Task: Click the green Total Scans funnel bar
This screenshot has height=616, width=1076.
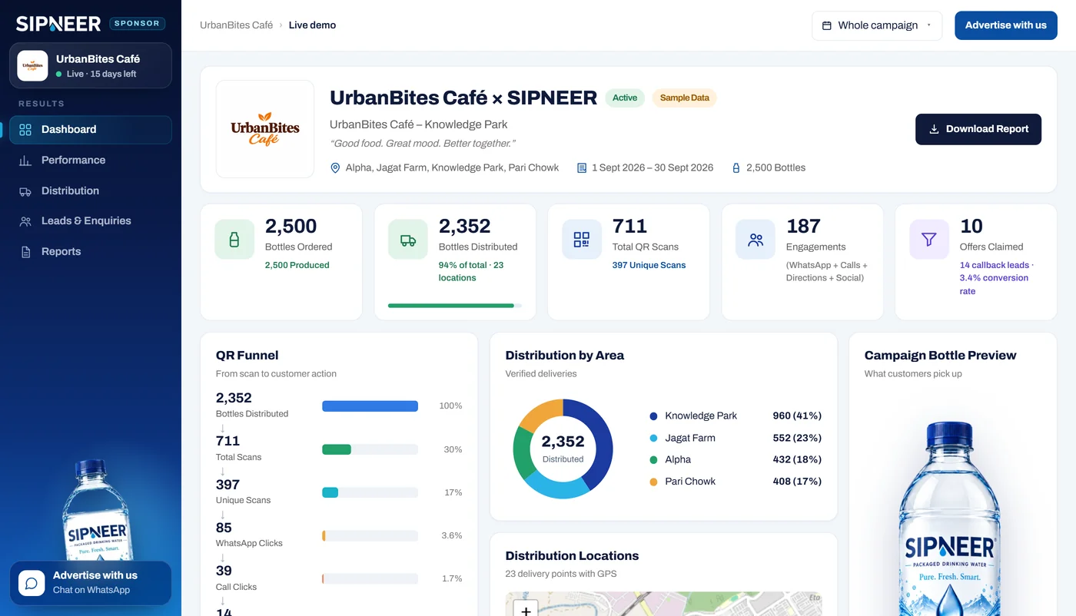Action: (337, 449)
